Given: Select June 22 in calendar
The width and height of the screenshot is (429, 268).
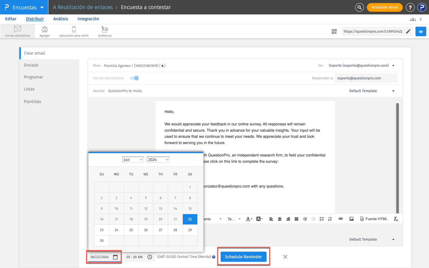Looking at the screenshot, I should pyautogui.click(x=190, y=219).
